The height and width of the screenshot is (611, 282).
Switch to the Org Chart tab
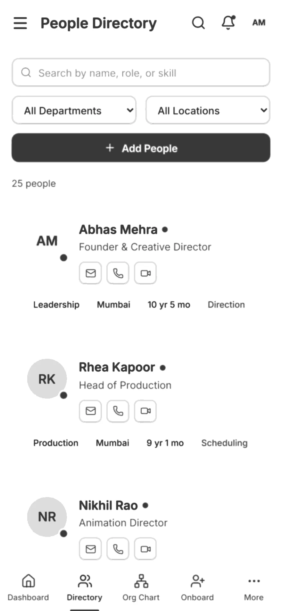(141, 588)
